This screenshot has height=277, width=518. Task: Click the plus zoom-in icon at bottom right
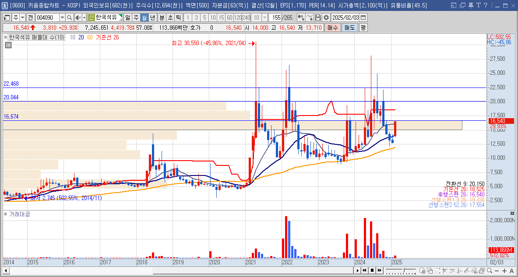click(504, 271)
